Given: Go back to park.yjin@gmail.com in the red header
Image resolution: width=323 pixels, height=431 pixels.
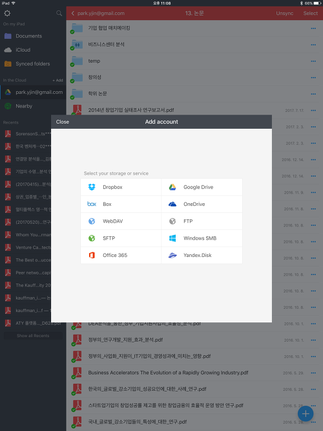Looking at the screenshot, I should pos(98,13).
